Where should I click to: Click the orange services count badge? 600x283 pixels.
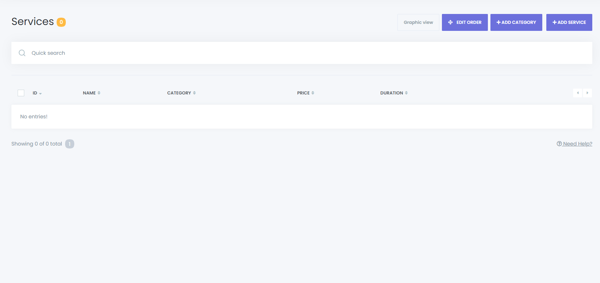pyautogui.click(x=61, y=22)
